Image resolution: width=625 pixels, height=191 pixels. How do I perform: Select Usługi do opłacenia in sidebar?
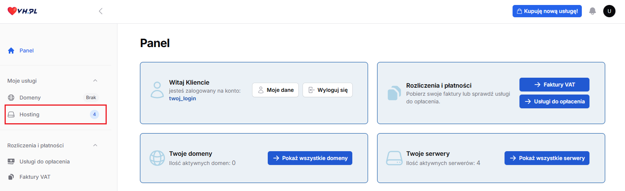click(44, 162)
